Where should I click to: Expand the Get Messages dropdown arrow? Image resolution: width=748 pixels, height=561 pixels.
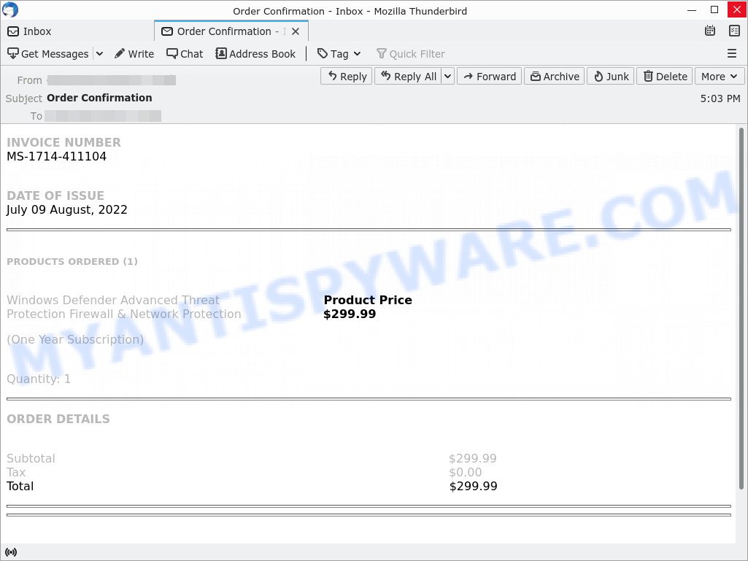(x=99, y=53)
